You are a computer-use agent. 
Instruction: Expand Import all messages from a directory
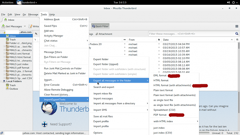tap(119, 103)
